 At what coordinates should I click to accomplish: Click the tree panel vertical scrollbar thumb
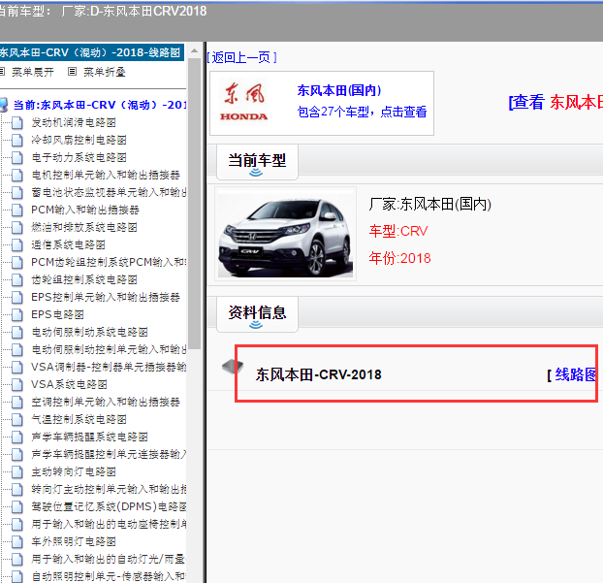click(x=195, y=204)
